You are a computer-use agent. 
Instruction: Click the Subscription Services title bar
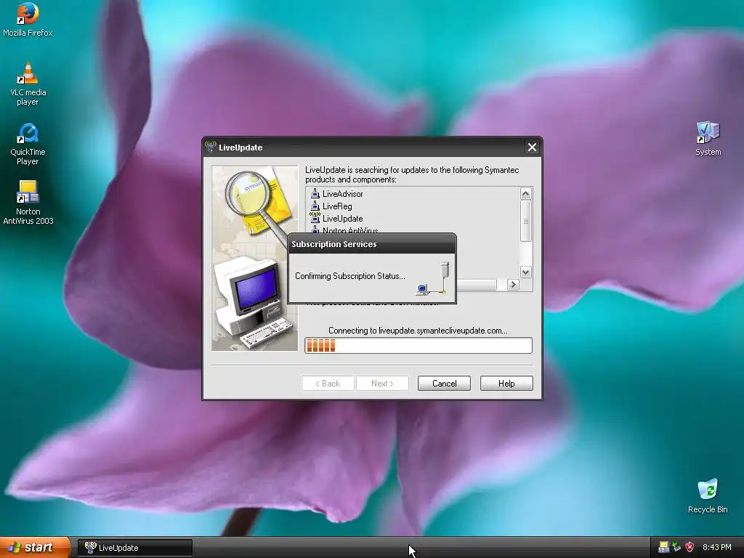point(372,244)
